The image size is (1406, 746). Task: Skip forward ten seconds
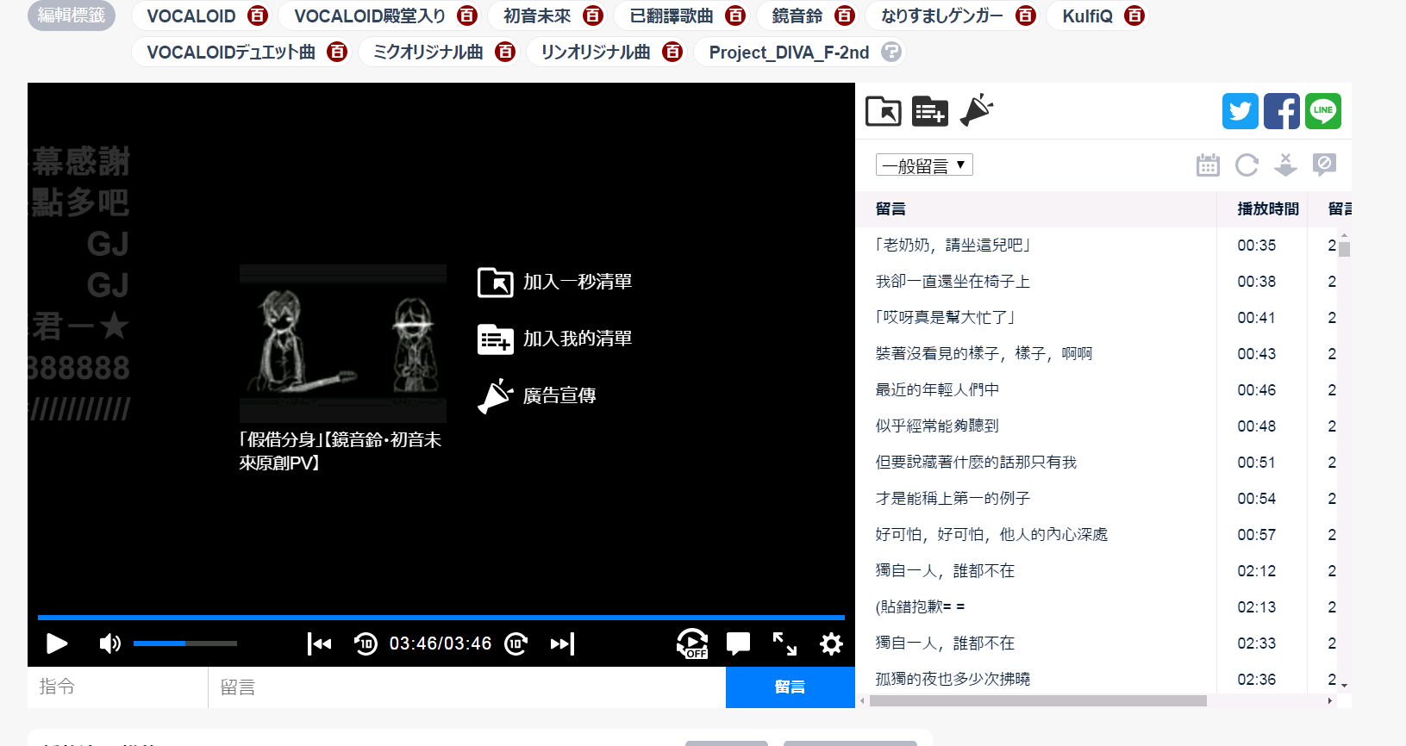pos(516,643)
